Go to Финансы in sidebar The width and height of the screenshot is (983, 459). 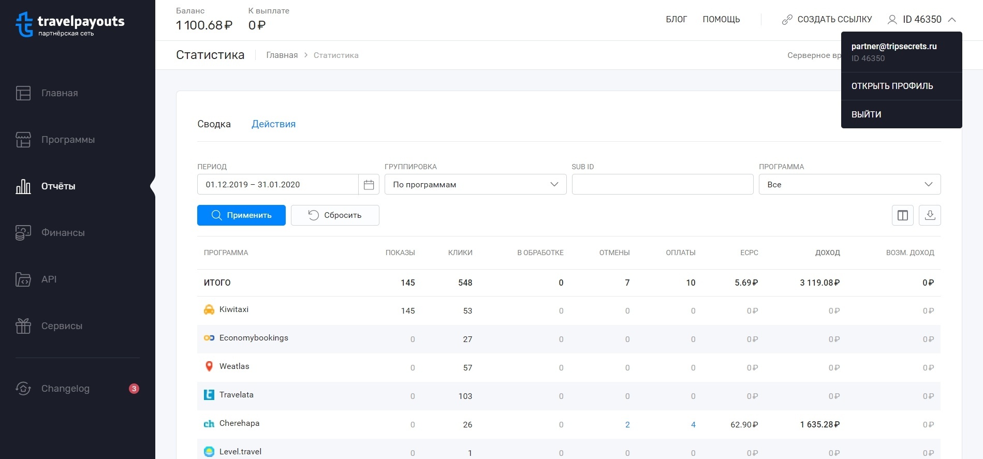63,233
